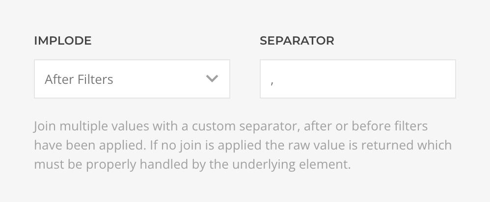Click the 'must be properly handled' text line

[x=98, y=164]
